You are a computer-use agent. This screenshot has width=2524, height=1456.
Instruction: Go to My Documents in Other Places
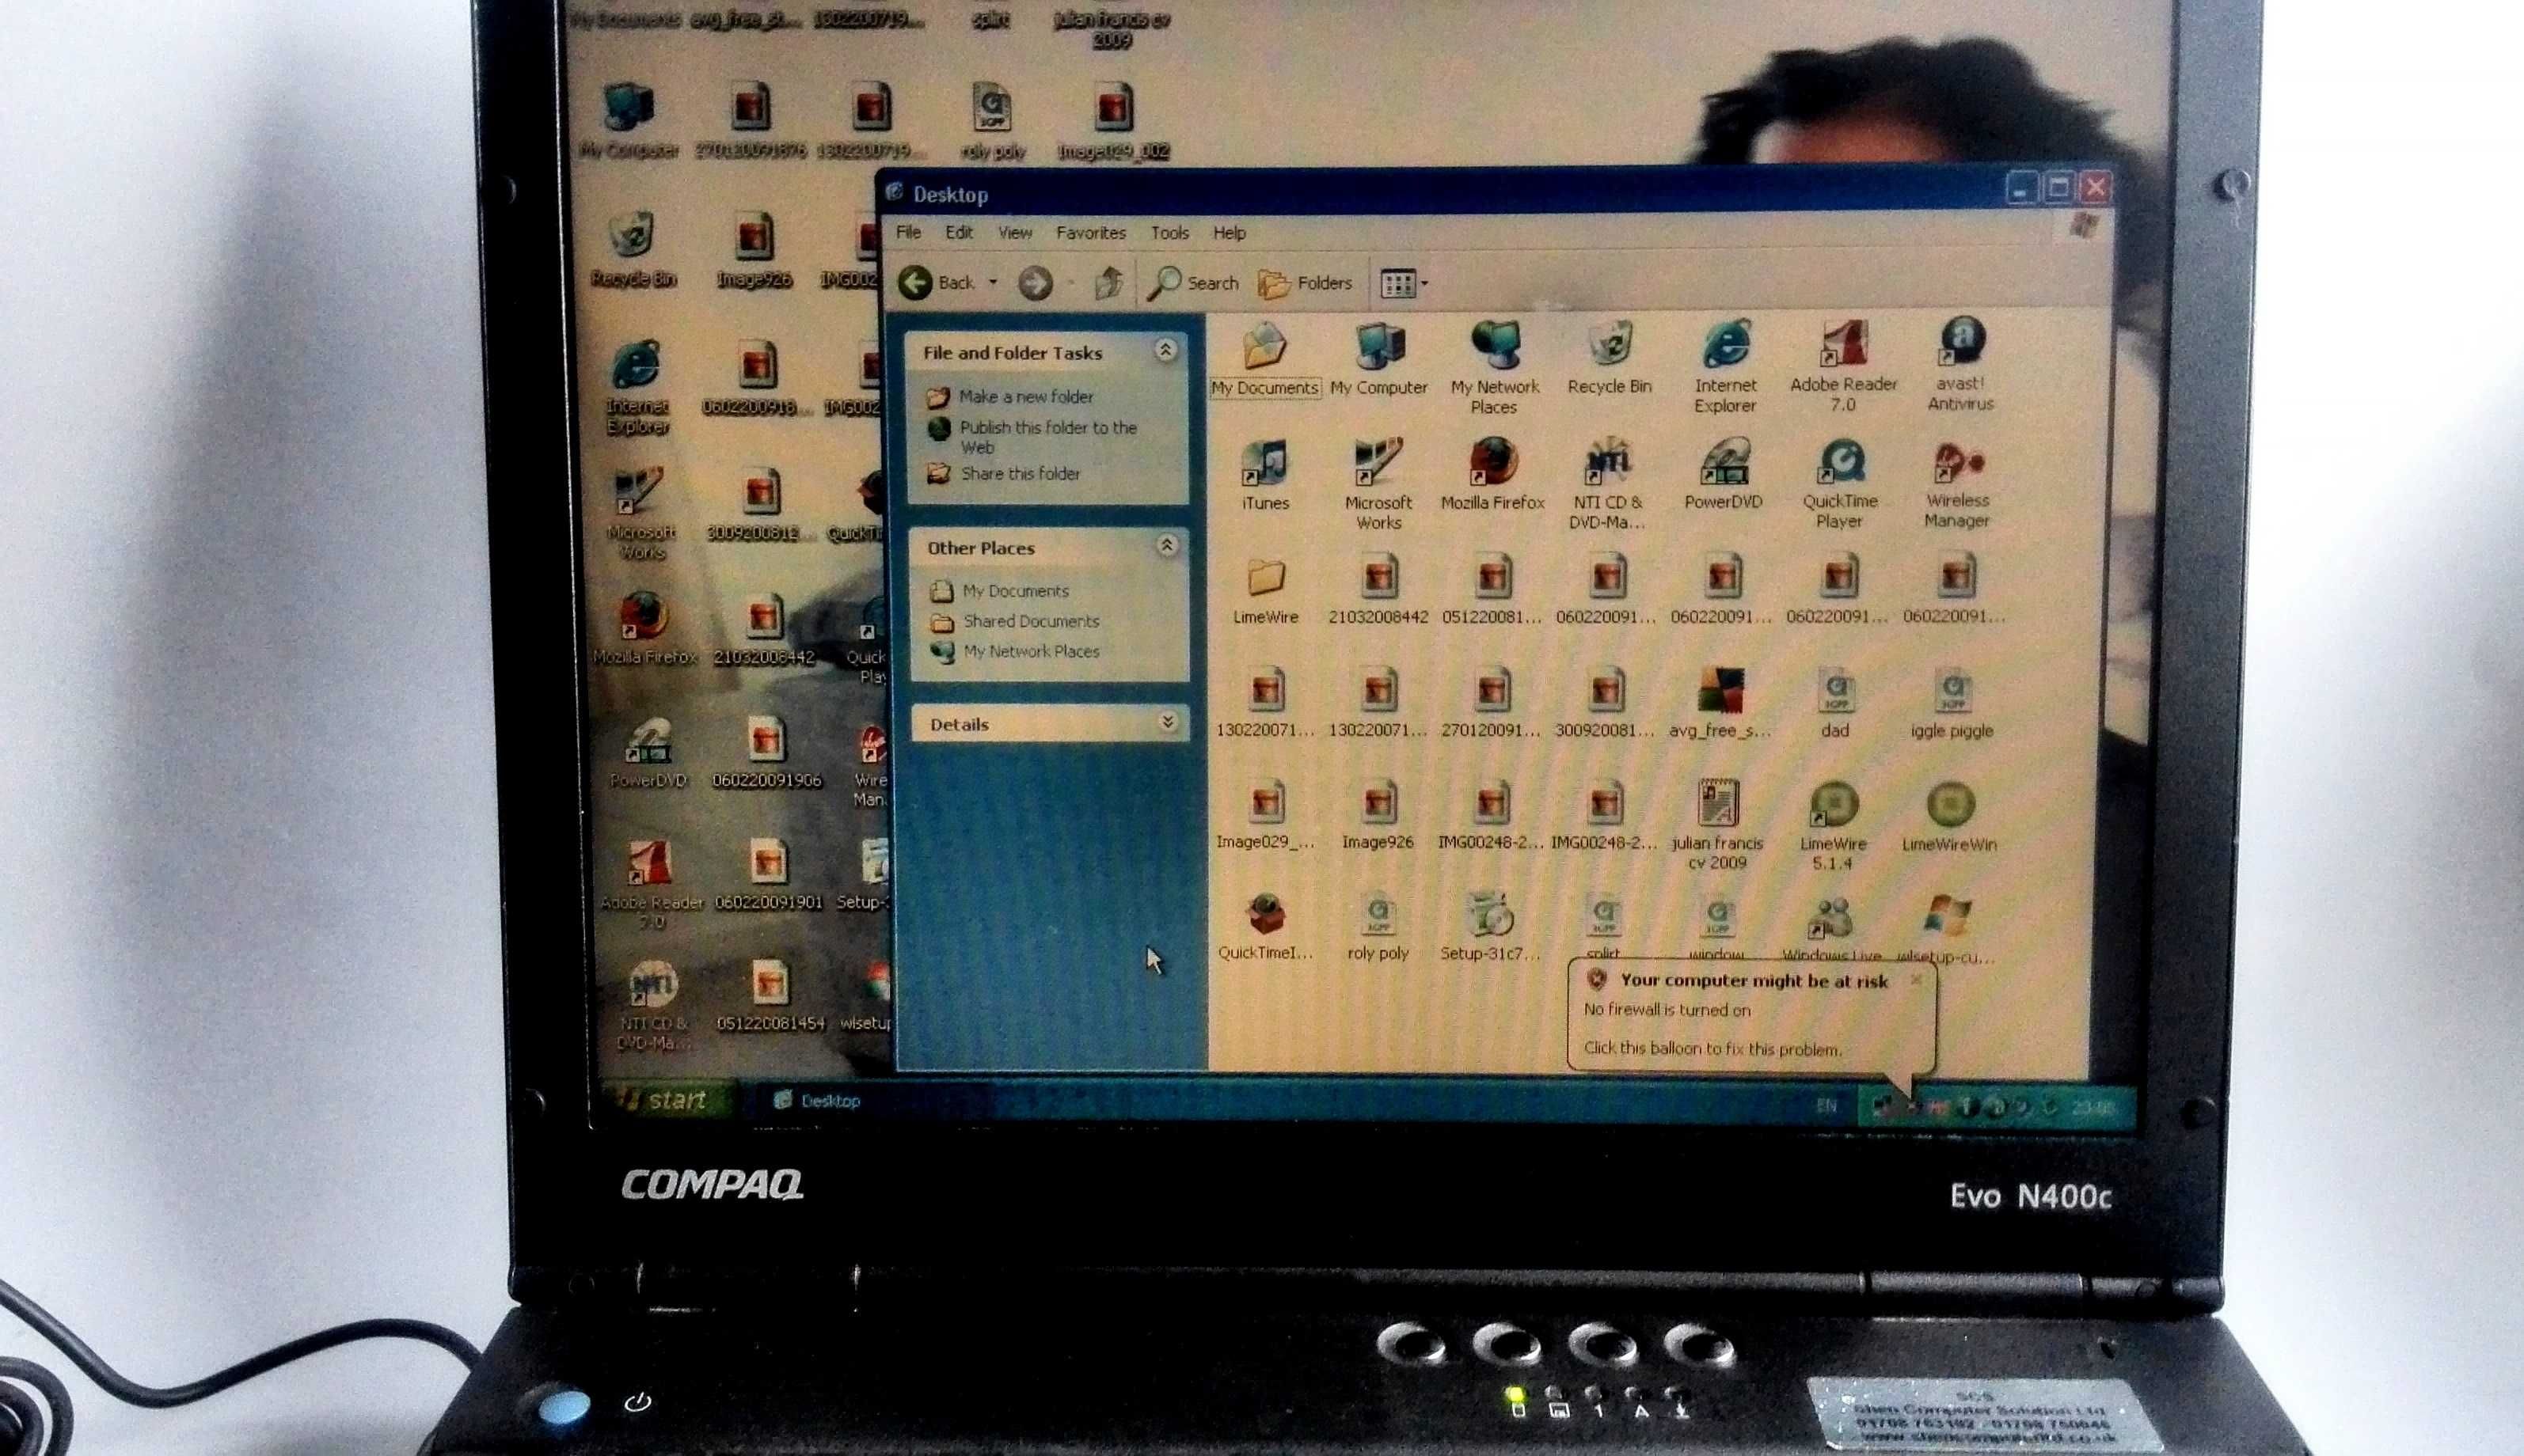999,591
